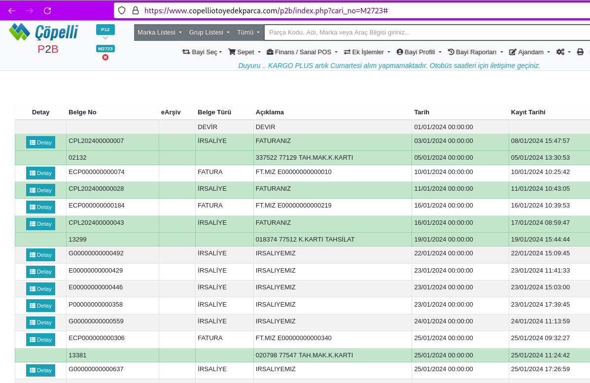
Task: Expand the Marka Listesi dropdown
Action: [160, 33]
